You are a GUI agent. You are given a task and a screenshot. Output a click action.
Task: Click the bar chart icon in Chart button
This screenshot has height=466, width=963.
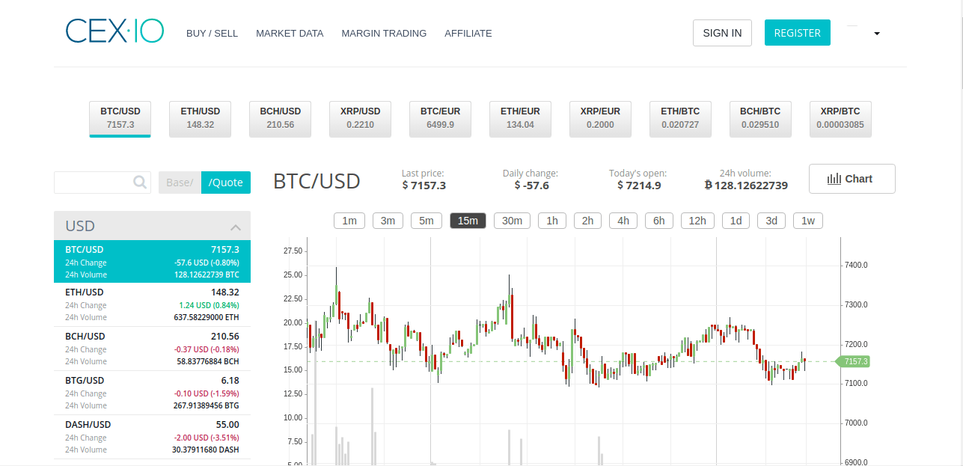(834, 179)
